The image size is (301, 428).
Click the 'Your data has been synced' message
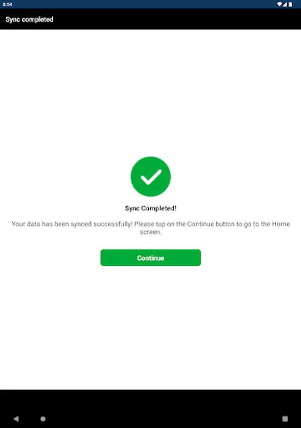pyautogui.click(x=151, y=228)
